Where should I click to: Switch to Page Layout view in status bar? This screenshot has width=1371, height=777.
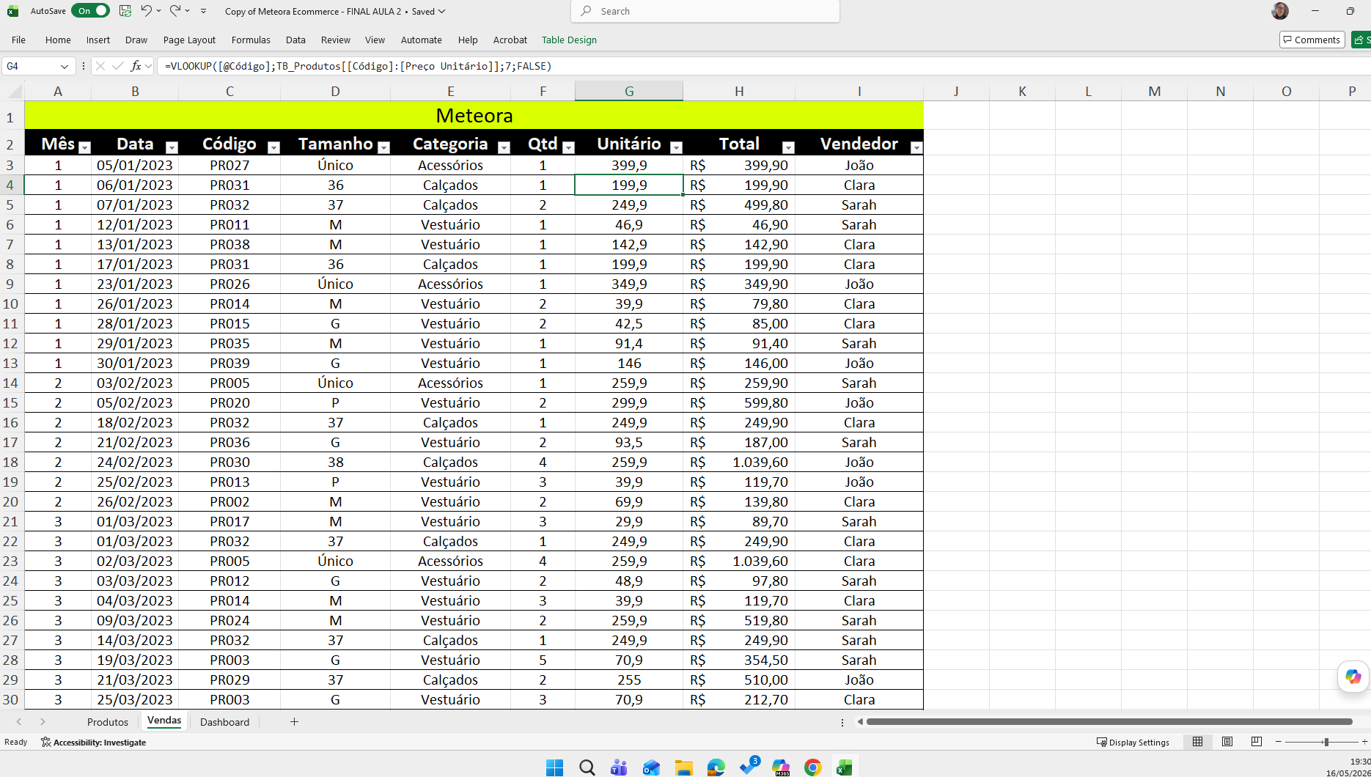(1227, 742)
